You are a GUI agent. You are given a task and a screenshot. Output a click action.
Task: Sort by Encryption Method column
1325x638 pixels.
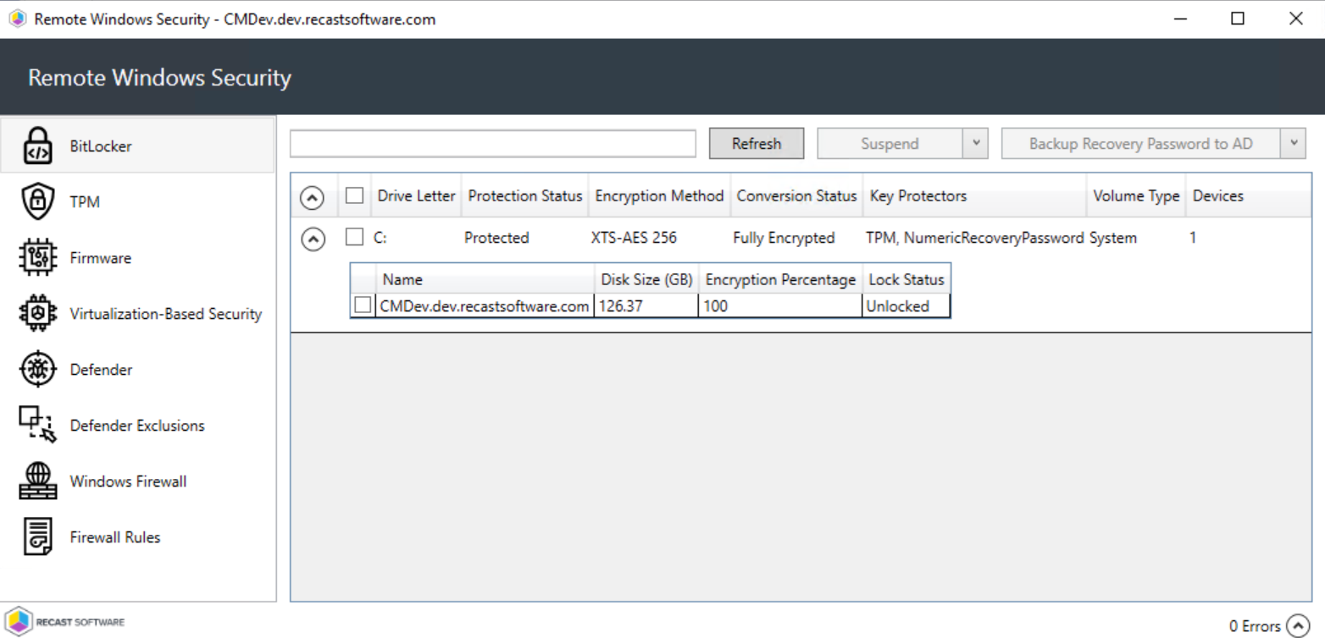pos(660,195)
